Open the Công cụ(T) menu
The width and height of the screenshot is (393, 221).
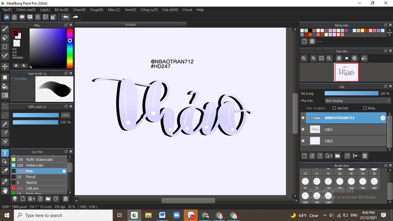coord(149,10)
